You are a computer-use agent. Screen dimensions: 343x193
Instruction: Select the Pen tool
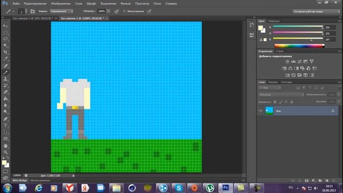5,119
